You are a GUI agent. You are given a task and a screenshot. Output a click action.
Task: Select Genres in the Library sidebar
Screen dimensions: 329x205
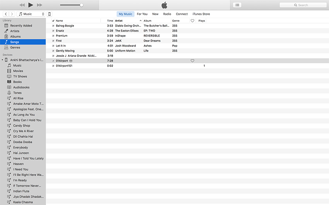(15, 47)
